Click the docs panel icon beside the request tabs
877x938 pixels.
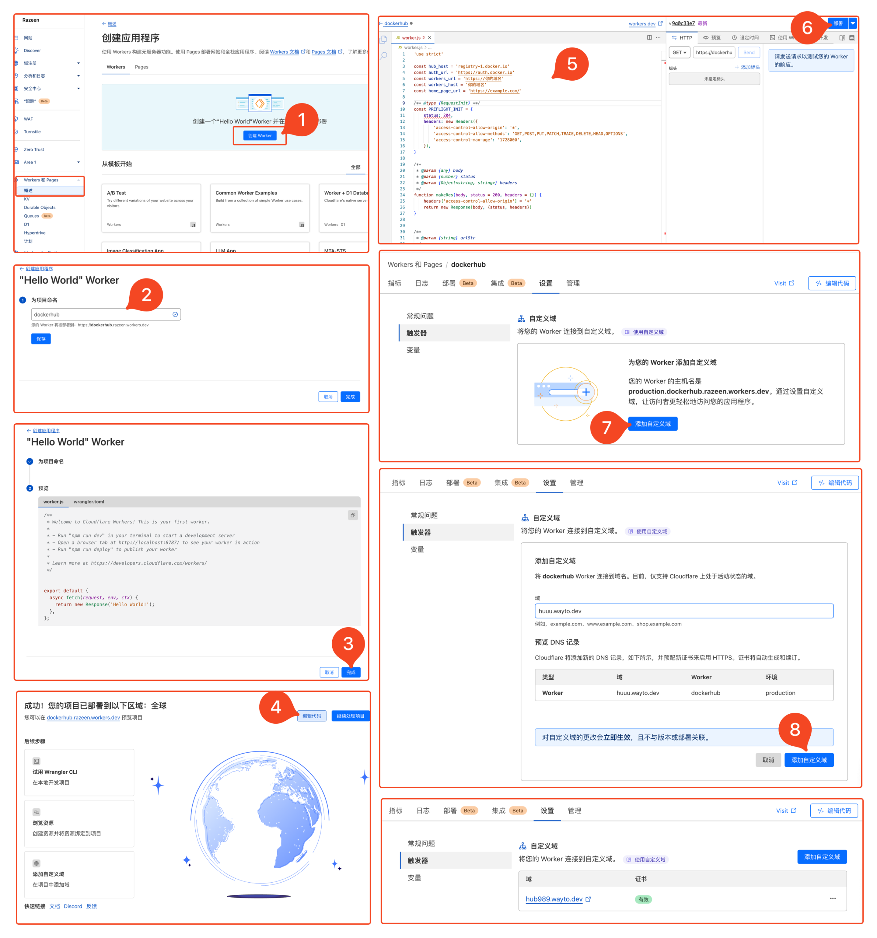tap(842, 38)
